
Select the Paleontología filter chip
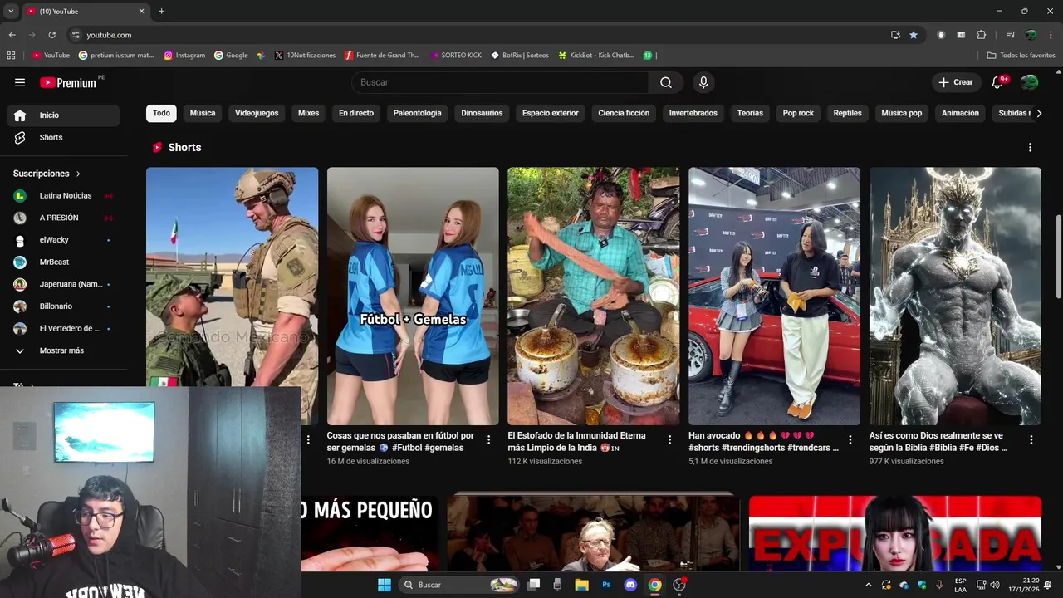tap(417, 113)
